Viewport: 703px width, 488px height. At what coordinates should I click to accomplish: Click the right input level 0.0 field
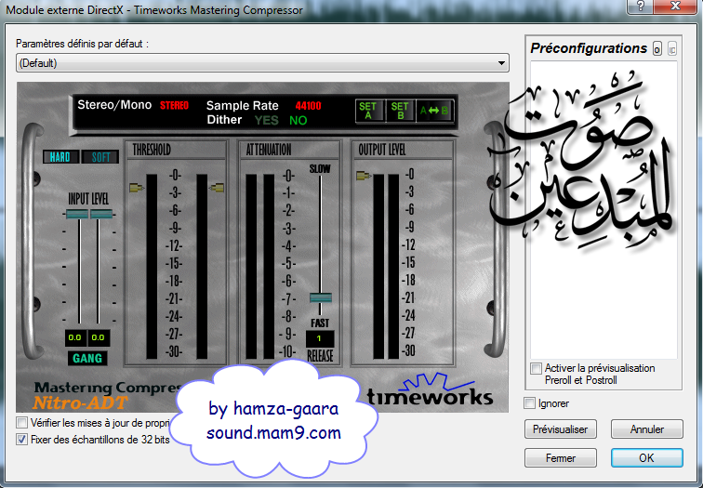pyautogui.click(x=99, y=337)
